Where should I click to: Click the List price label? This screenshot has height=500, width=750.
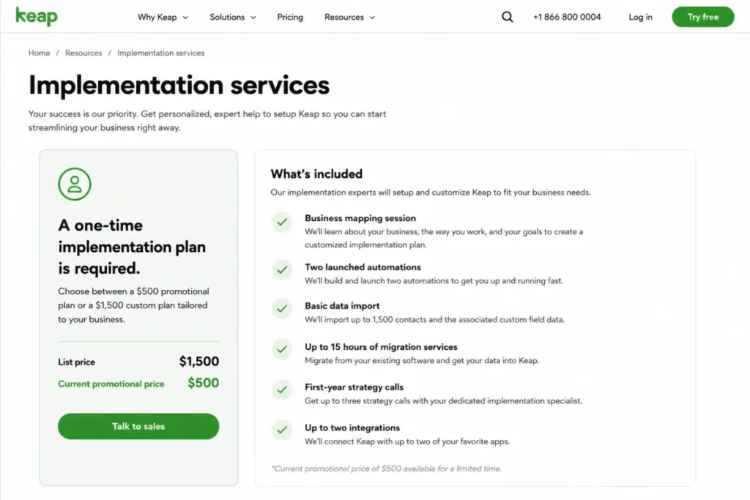(x=76, y=362)
